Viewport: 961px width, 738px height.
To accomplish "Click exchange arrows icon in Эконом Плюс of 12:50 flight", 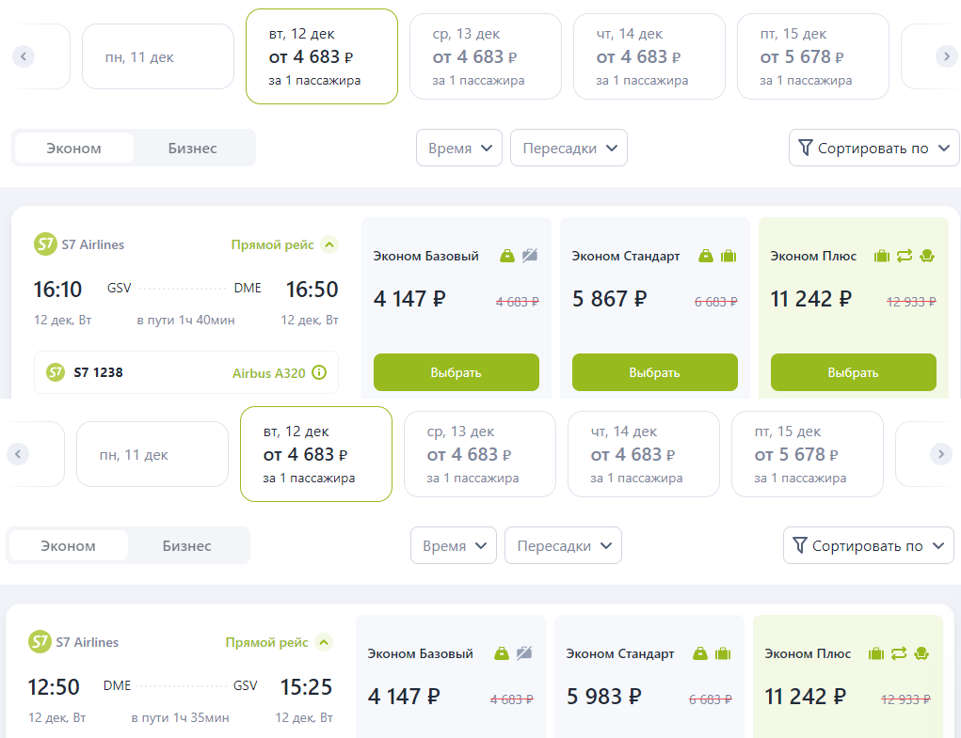I will pyautogui.click(x=899, y=653).
